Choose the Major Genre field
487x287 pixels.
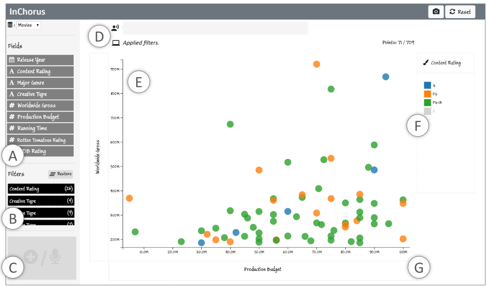pyautogui.click(x=40, y=83)
